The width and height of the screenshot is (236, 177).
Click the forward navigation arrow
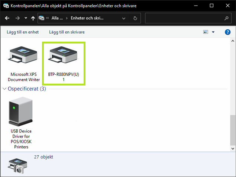17,18
